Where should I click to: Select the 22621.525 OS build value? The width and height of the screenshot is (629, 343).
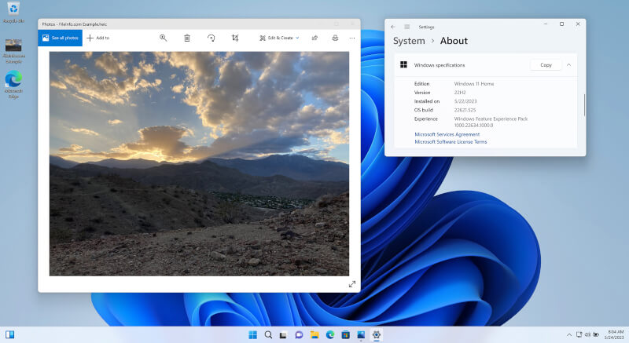pyautogui.click(x=465, y=110)
